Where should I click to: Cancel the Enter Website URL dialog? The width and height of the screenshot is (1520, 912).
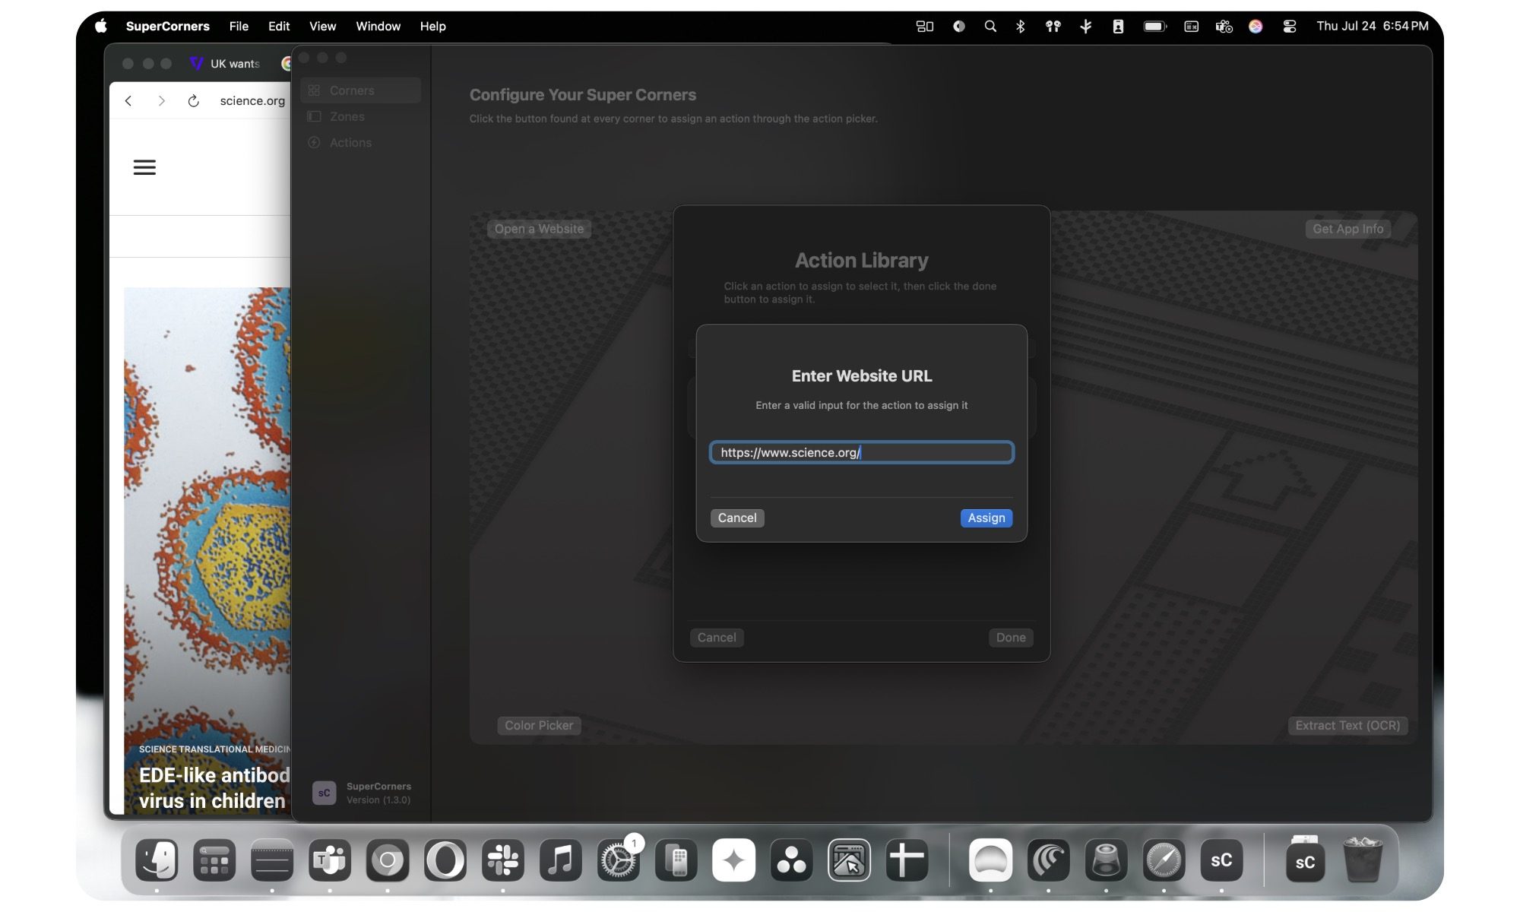tap(736, 518)
